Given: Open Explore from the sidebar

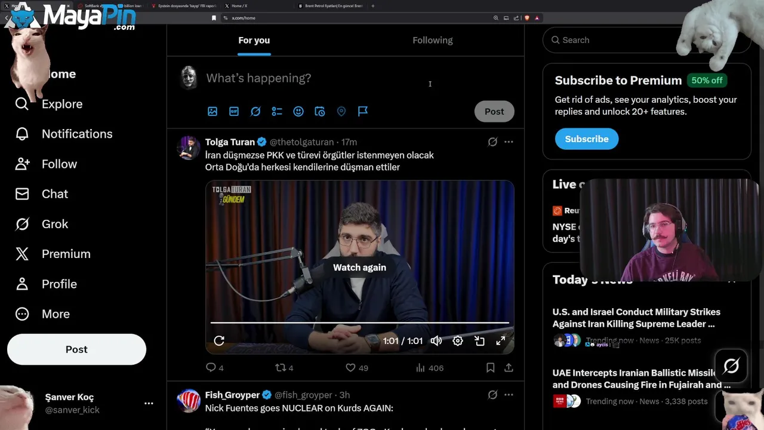Looking at the screenshot, I should point(49,104).
